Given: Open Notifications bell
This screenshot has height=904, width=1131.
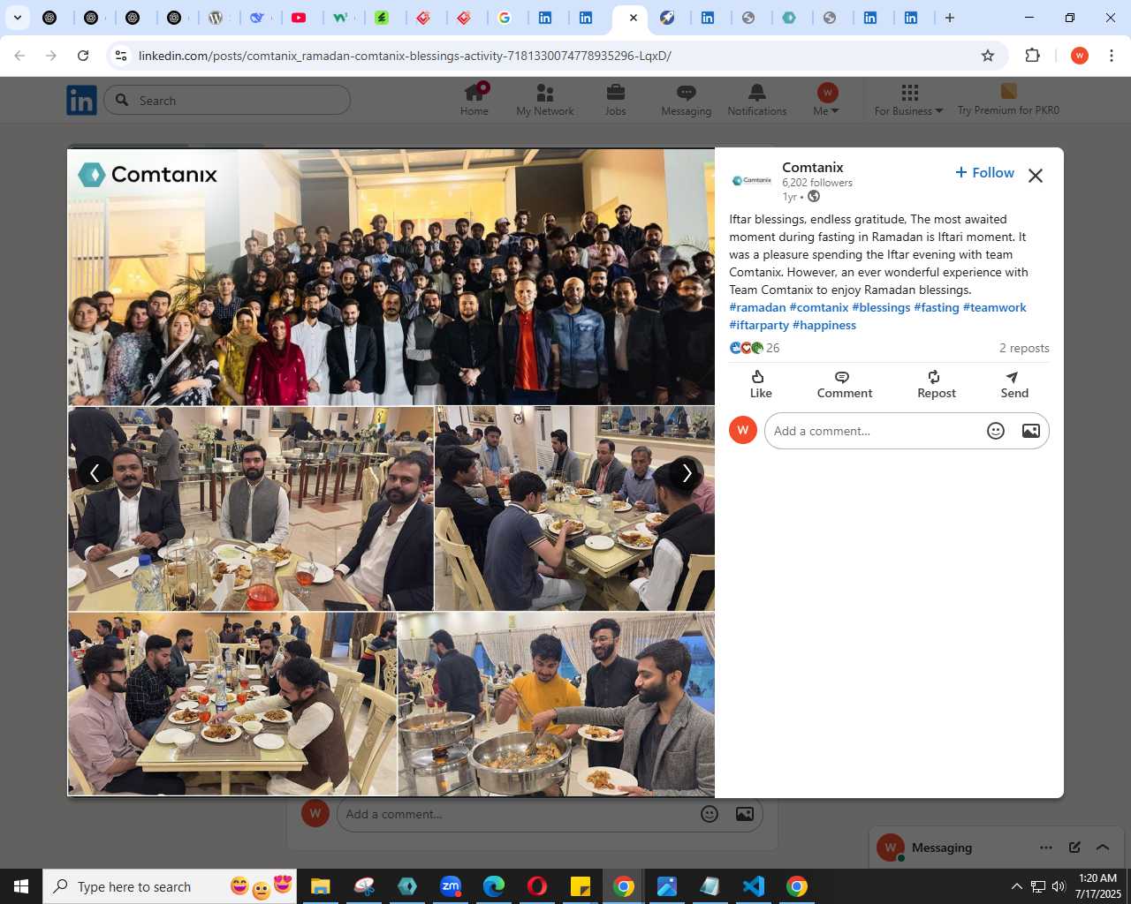Looking at the screenshot, I should pyautogui.click(x=757, y=99).
